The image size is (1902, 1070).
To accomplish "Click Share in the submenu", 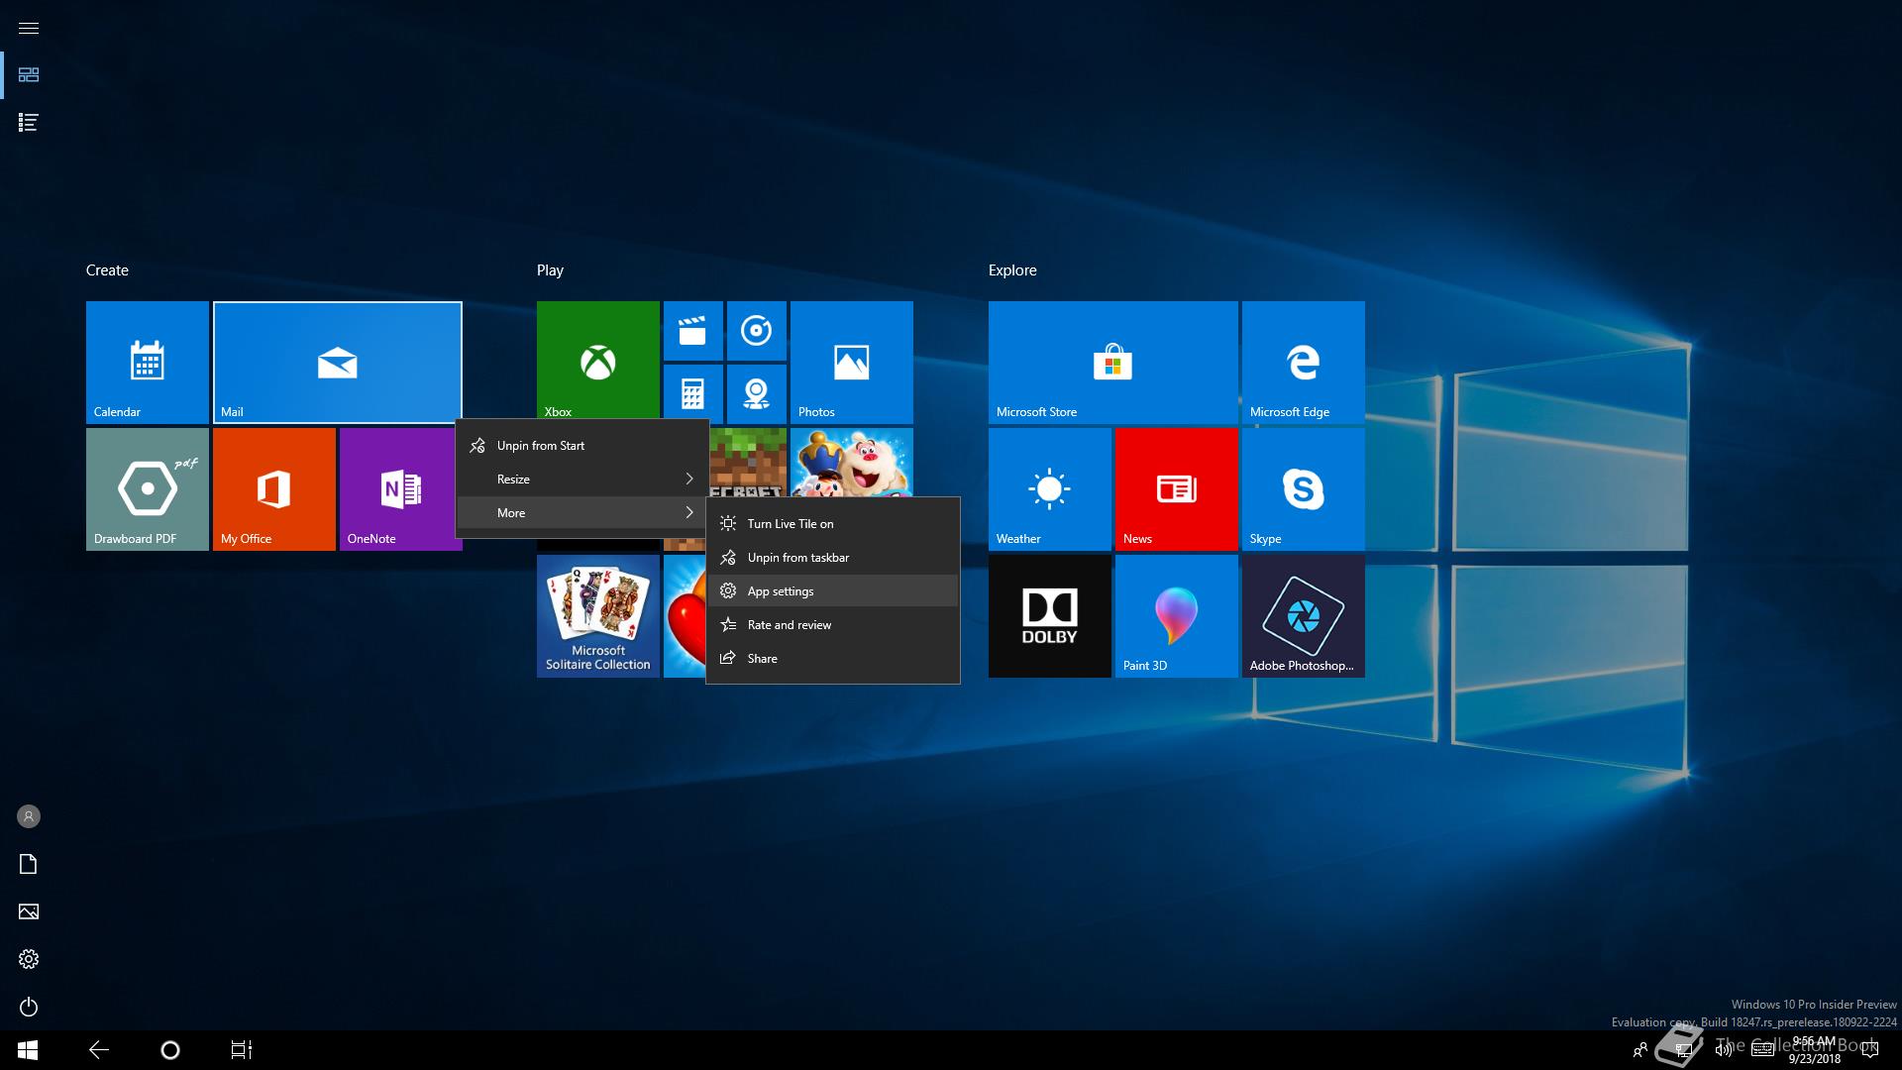I will coord(833,659).
